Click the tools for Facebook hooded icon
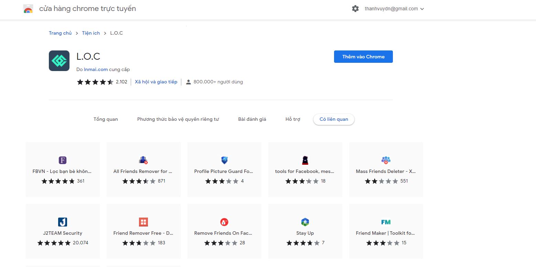The height and width of the screenshot is (267, 536). (x=305, y=160)
